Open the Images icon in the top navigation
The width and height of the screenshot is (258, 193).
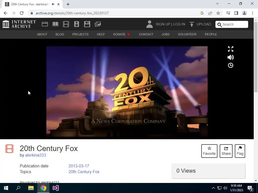click(98, 24)
